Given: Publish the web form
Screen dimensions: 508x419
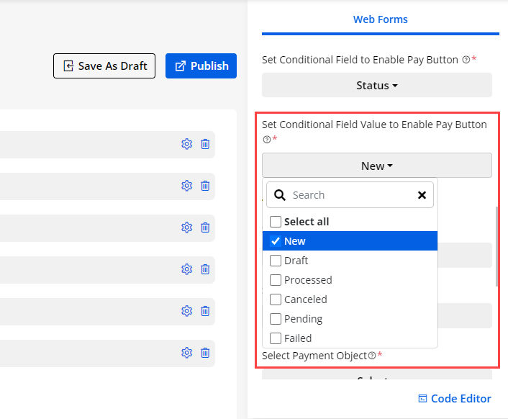Looking at the screenshot, I should [x=201, y=66].
